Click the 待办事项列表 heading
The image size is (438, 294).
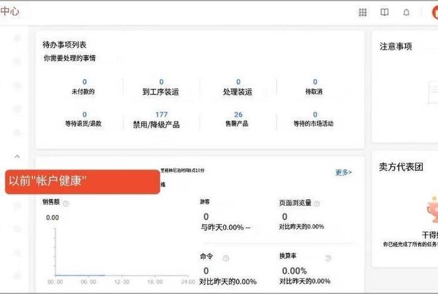[64, 44]
